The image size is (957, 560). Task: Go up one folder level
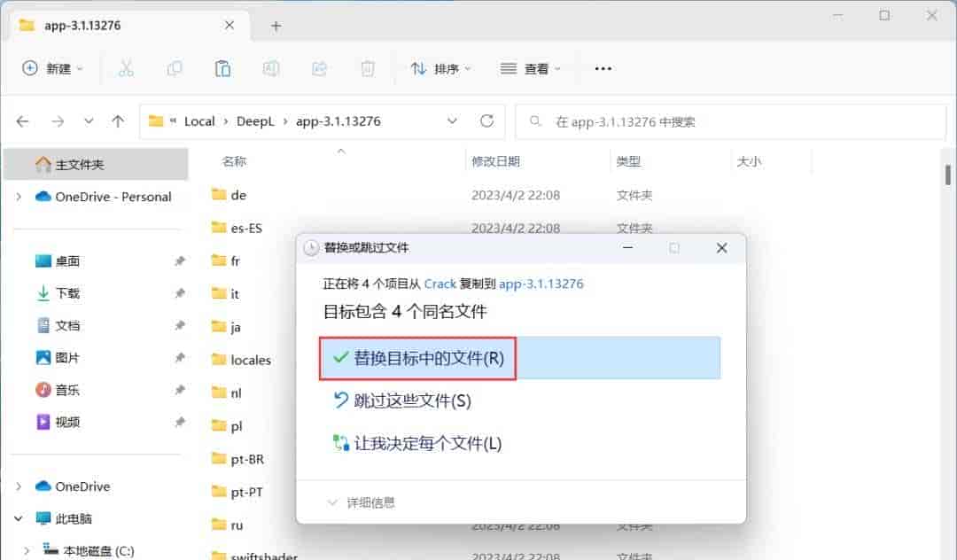click(118, 121)
